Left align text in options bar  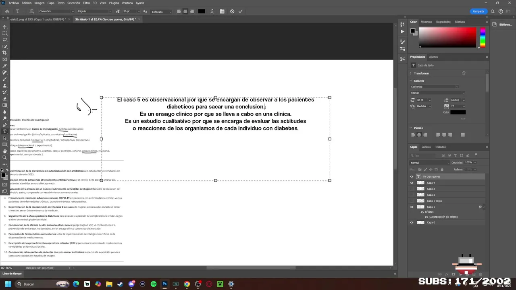click(x=179, y=11)
